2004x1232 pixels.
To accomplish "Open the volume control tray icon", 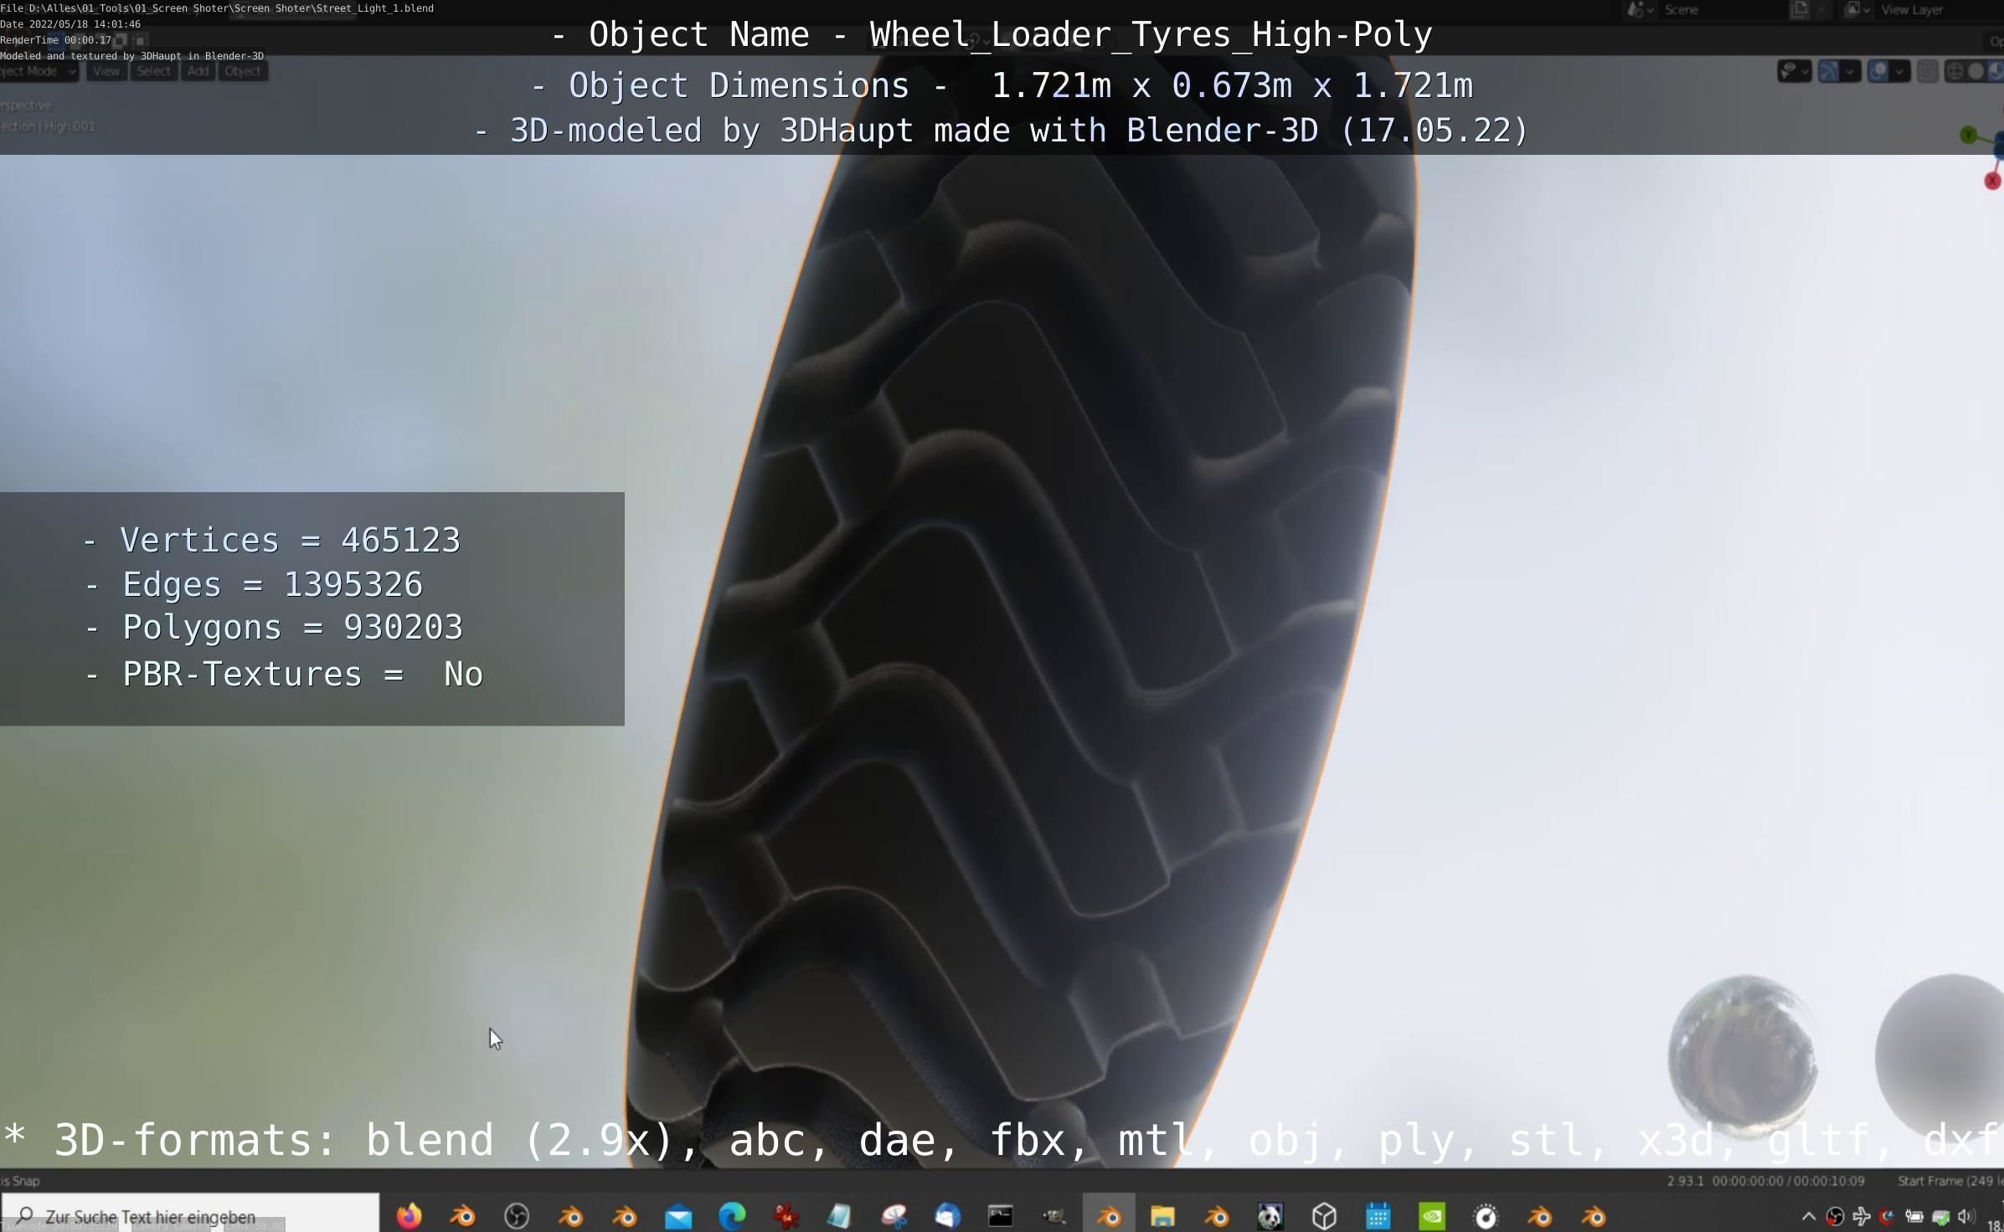I will click(x=1965, y=1216).
